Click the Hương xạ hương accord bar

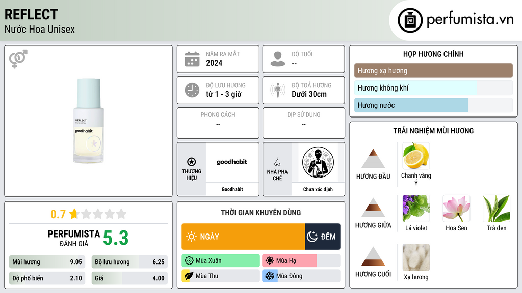(433, 70)
